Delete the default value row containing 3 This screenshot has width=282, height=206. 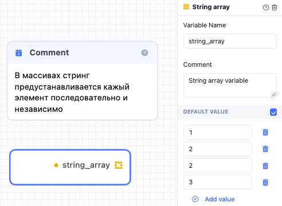pyautogui.click(x=265, y=182)
